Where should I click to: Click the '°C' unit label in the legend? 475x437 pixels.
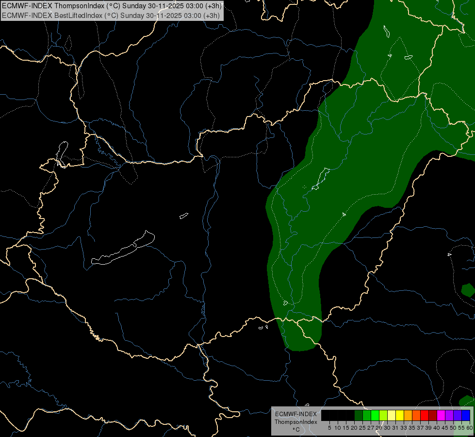click(296, 430)
